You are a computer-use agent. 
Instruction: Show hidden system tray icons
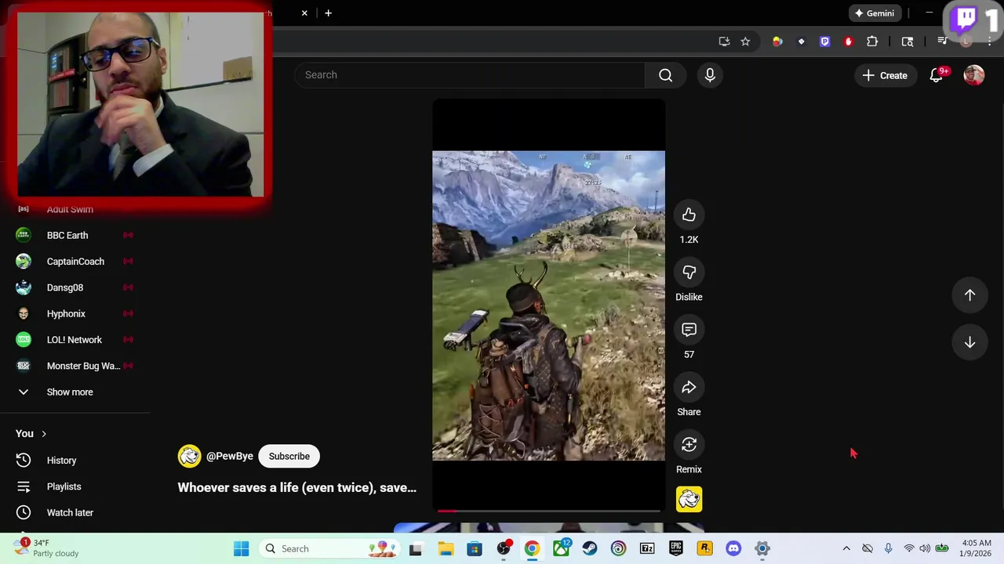(846, 548)
